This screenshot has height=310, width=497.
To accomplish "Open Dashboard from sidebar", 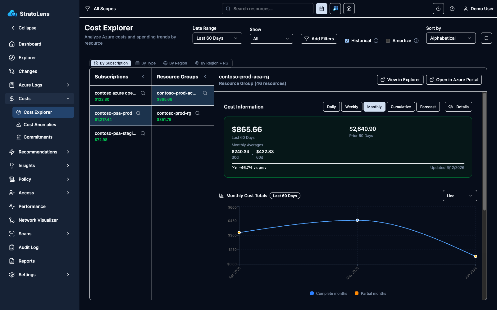I will click(x=39, y=44).
